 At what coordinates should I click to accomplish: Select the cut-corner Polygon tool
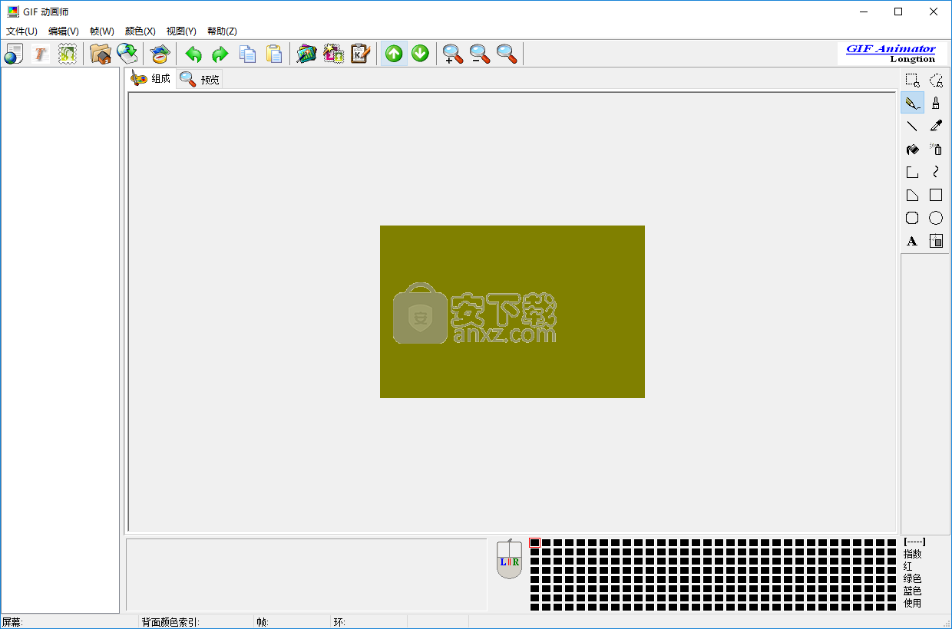912,195
